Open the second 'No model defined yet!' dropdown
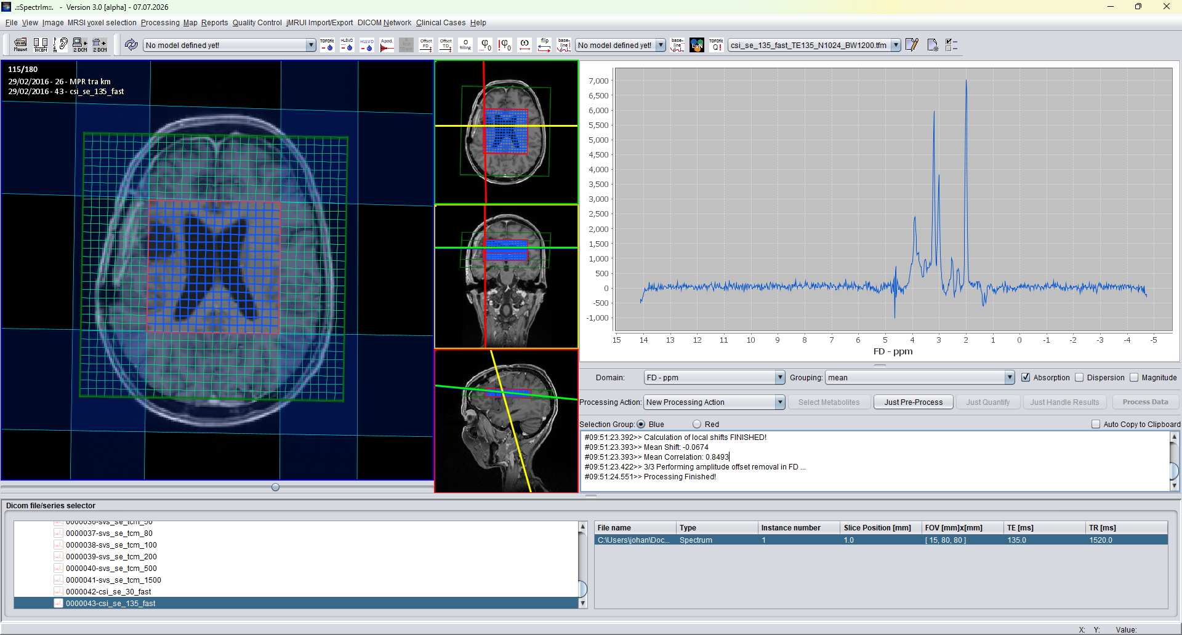 click(621, 45)
